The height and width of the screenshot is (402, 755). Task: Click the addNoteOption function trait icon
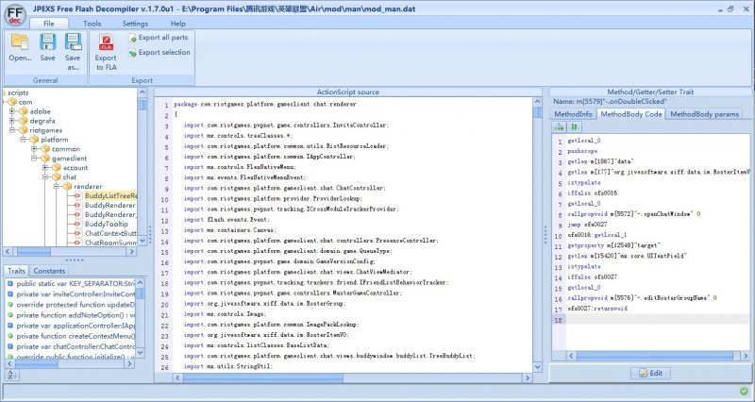[10, 315]
